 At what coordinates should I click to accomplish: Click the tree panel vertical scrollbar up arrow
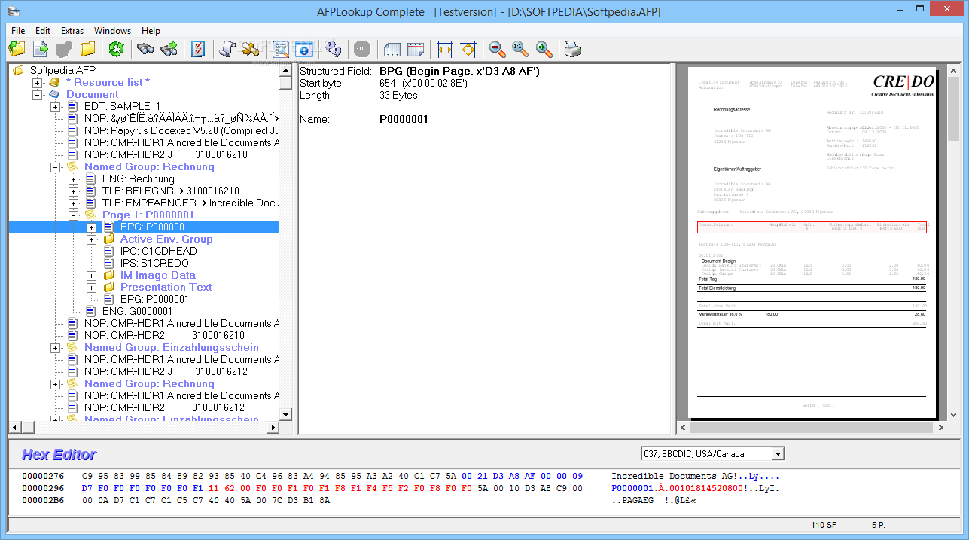[x=285, y=70]
